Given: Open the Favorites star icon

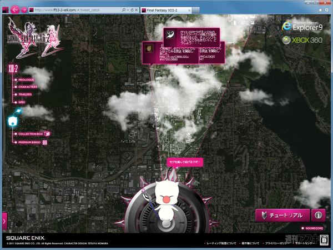Looking at the screenshot, I should pyautogui.click(x=320, y=10).
